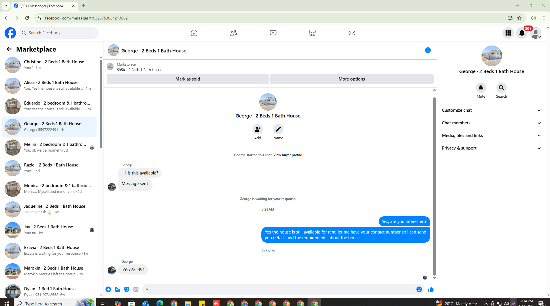This screenshot has height=306, width=550.
Task: Expand Chat members section
Action: [492, 123]
